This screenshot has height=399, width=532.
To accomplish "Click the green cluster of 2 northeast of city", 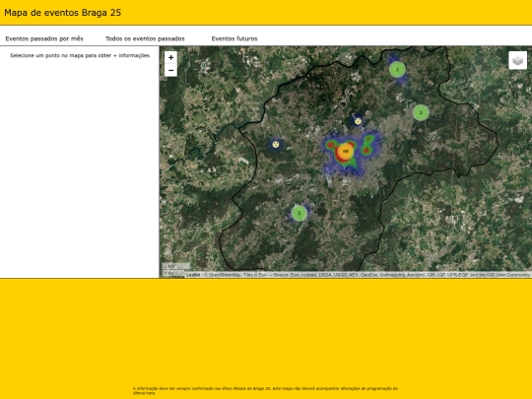I will tap(421, 112).
